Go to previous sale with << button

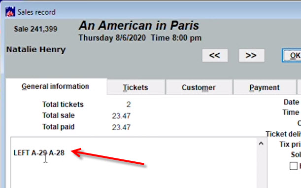click(x=215, y=55)
